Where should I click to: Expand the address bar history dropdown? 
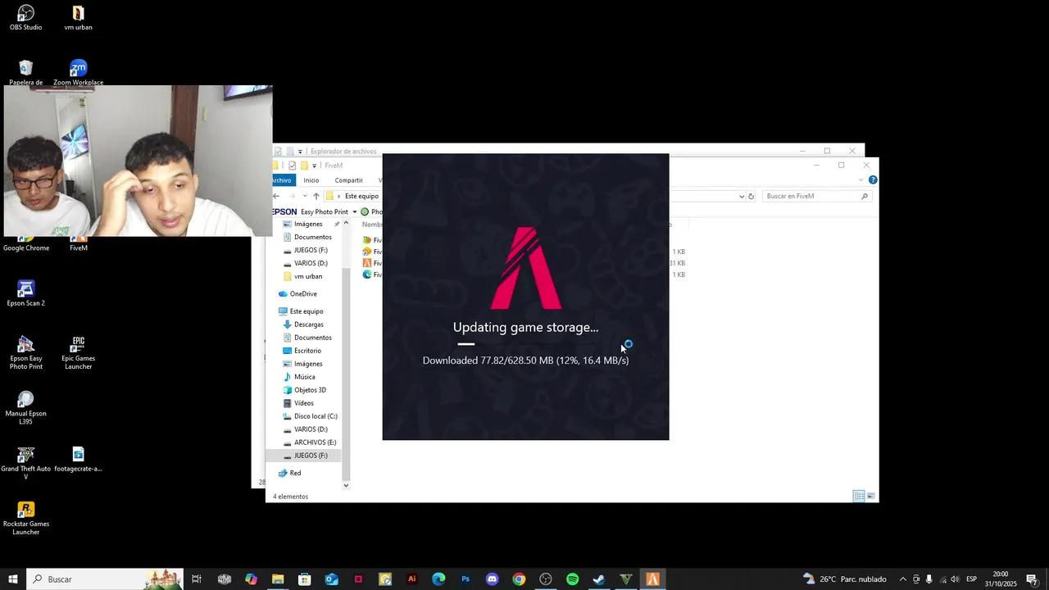[742, 197]
